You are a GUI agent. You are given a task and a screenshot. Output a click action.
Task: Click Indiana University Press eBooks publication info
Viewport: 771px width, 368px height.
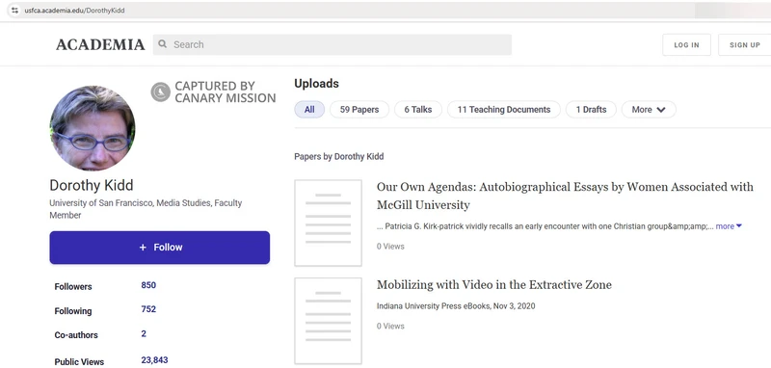pos(456,306)
